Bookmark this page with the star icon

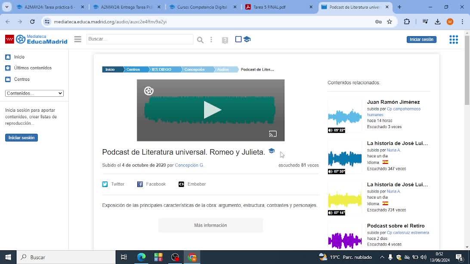pyautogui.click(x=390, y=21)
